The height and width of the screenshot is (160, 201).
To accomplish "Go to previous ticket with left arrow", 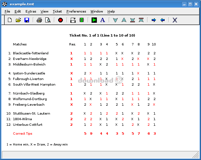I will click(162, 20).
